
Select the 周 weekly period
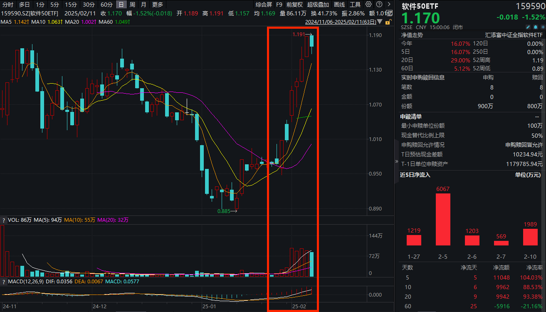pos(132,5)
